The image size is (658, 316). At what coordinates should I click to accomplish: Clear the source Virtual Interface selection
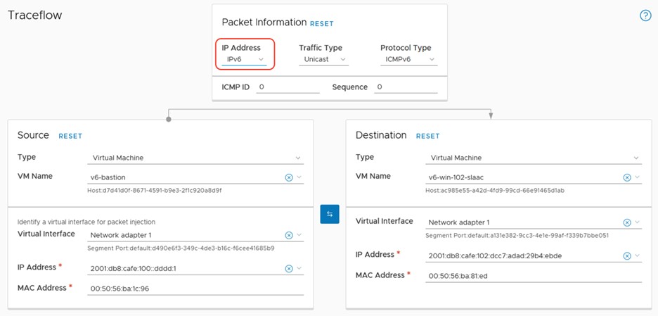(x=288, y=235)
